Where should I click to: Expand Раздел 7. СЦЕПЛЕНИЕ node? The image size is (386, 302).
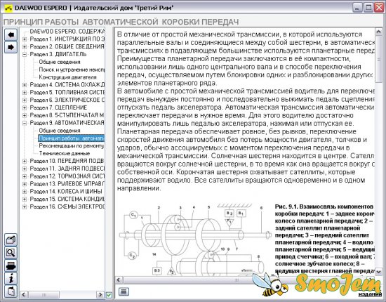[25, 108]
